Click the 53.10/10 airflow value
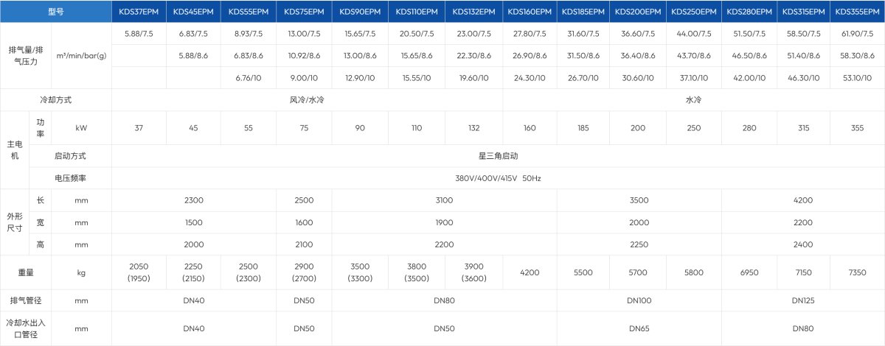 click(x=857, y=78)
